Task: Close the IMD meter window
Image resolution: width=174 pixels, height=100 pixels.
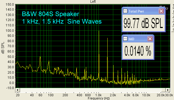Action: (x=150, y=39)
